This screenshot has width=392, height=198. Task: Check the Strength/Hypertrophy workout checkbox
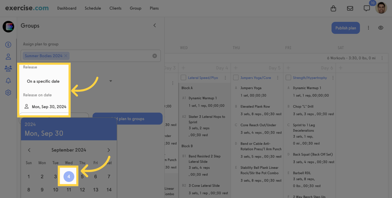click(288, 77)
